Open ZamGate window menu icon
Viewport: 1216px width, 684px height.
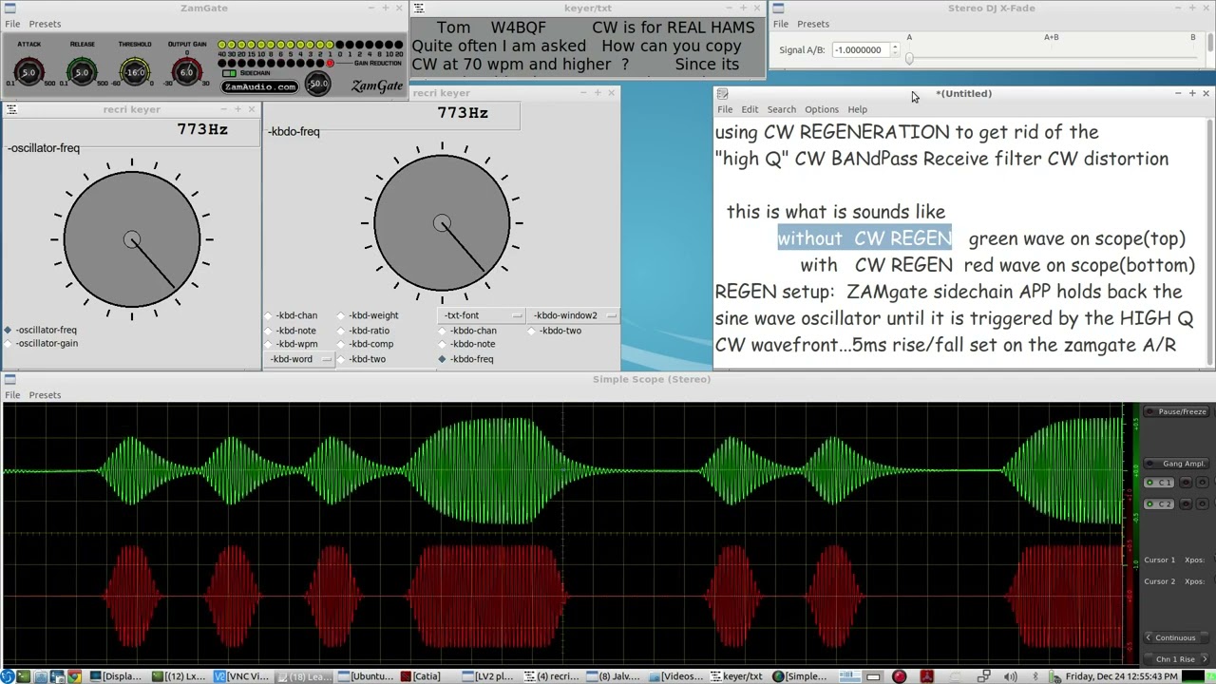[x=9, y=8]
